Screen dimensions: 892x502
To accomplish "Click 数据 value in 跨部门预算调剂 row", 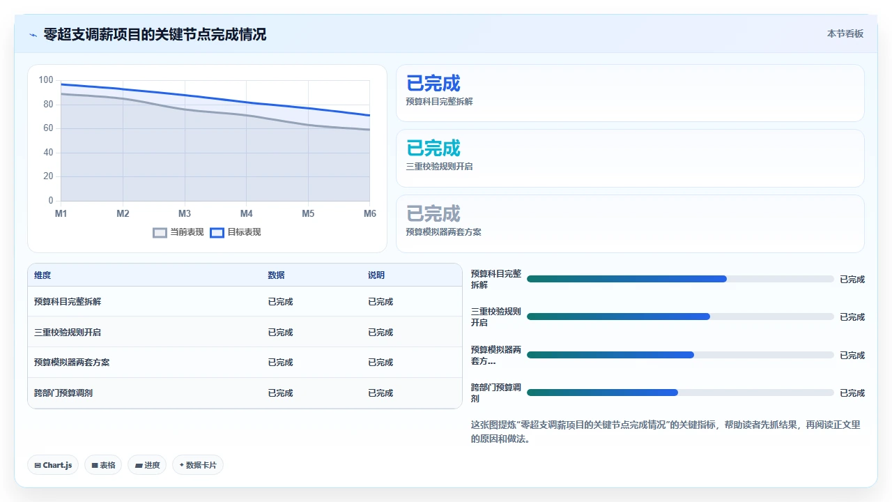I will (280, 393).
